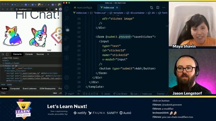
Task: Click the browser Back arrow
Action: 3,9
